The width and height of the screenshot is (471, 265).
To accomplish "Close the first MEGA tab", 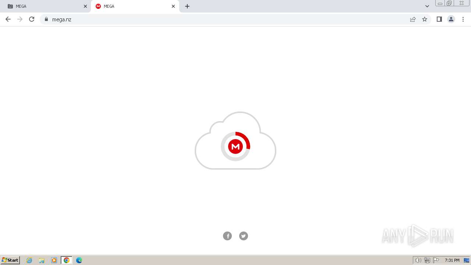I will click(x=85, y=6).
